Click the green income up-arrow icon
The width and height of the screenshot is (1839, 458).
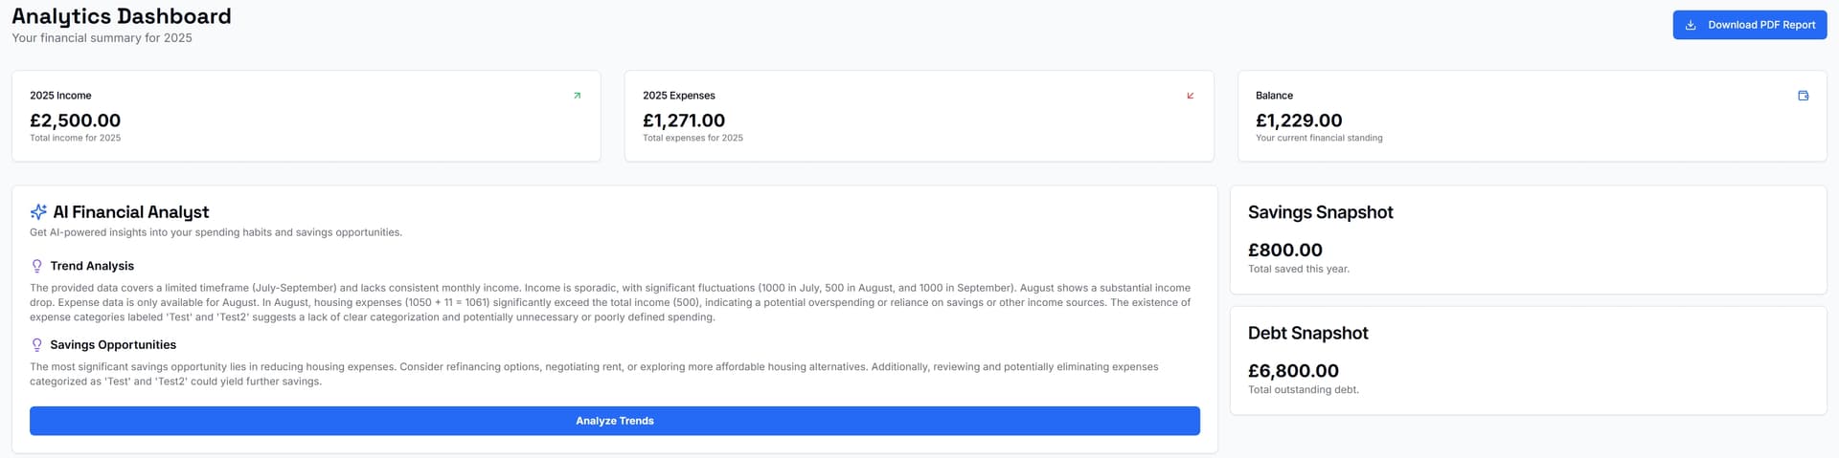(577, 96)
